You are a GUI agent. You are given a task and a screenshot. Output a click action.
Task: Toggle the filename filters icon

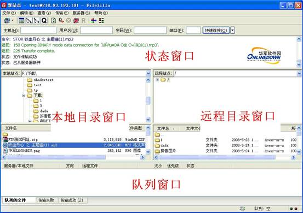tap(94, 20)
